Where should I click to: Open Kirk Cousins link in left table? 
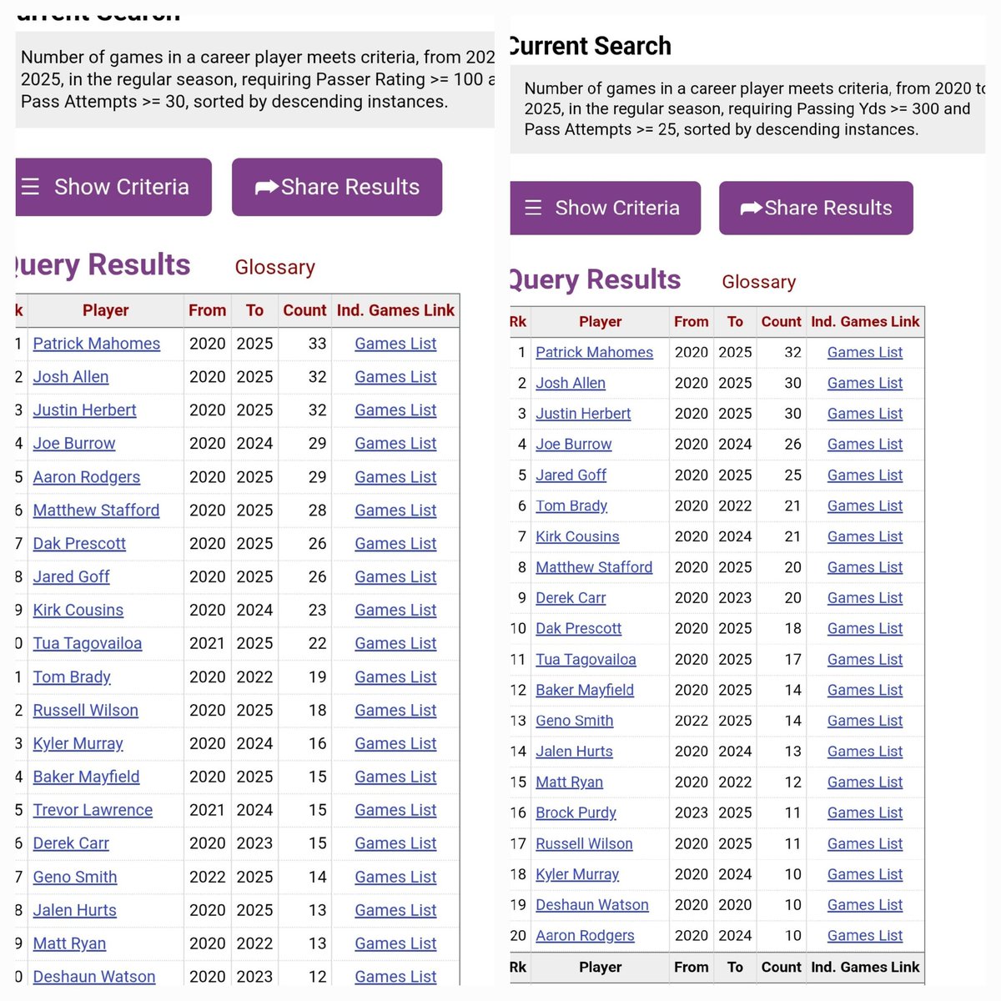[x=78, y=611]
